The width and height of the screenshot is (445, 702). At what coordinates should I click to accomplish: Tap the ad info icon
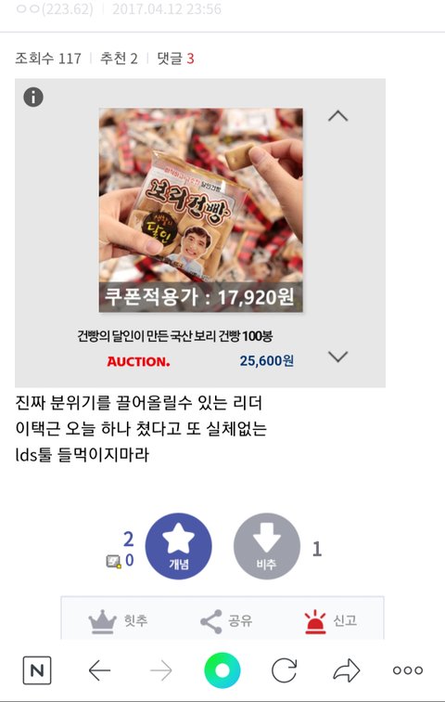[33, 97]
